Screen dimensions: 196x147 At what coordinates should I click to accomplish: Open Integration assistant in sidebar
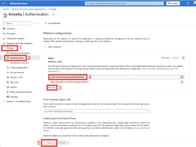point(15,38)
